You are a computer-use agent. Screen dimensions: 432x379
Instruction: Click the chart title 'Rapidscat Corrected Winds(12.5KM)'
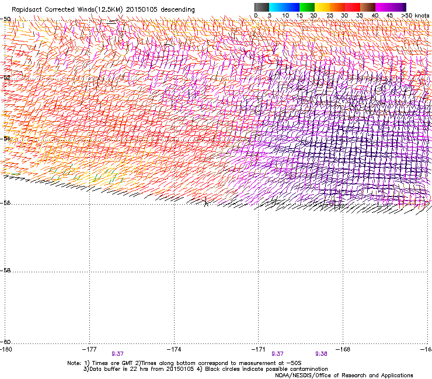pyautogui.click(x=67, y=10)
